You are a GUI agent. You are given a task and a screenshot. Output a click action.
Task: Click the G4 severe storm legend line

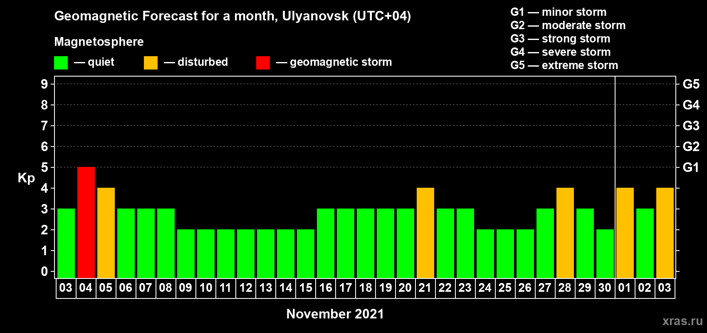click(561, 52)
